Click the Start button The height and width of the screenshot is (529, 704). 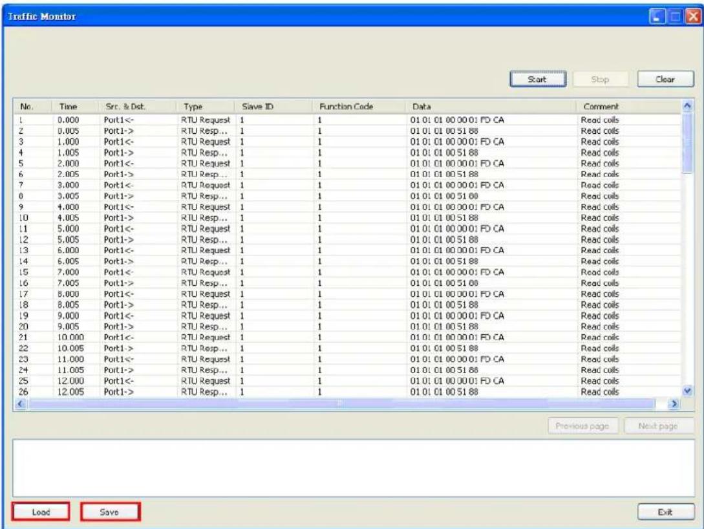click(538, 80)
